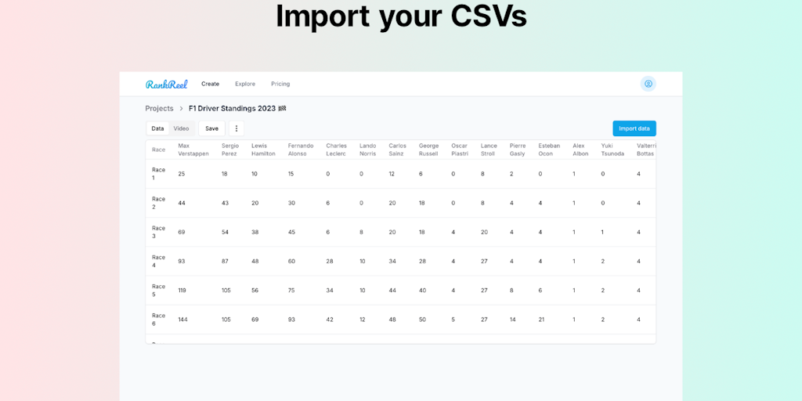
Task: Open the three-dot more options menu
Action: pyautogui.click(x=237, y=128)
